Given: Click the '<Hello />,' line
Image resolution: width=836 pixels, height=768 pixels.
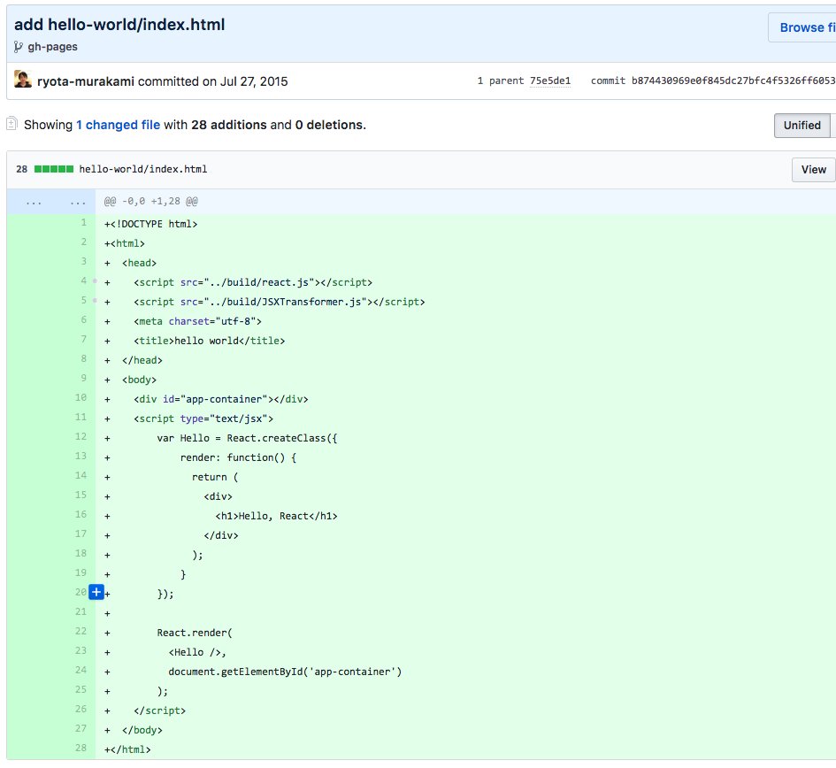Looking at the screenshot, I should click(197, 652).
